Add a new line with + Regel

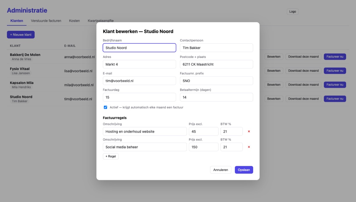click(111, 156)
